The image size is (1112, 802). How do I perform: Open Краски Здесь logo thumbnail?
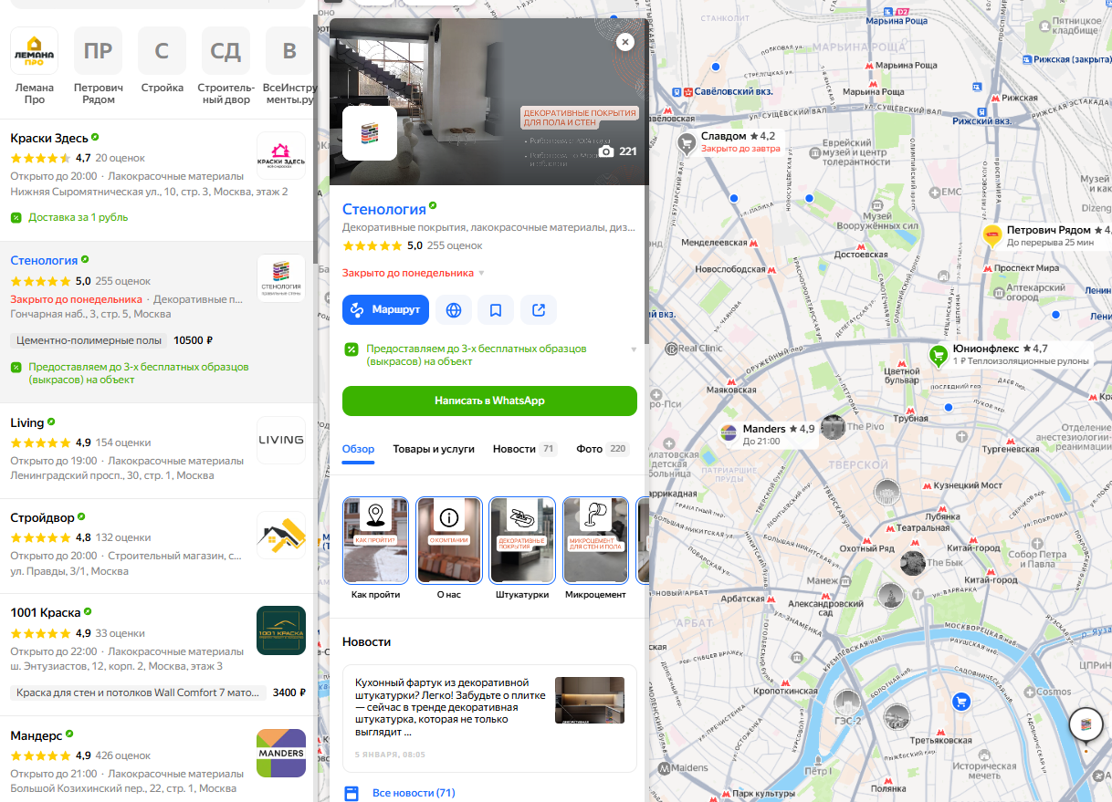[281, 156]
